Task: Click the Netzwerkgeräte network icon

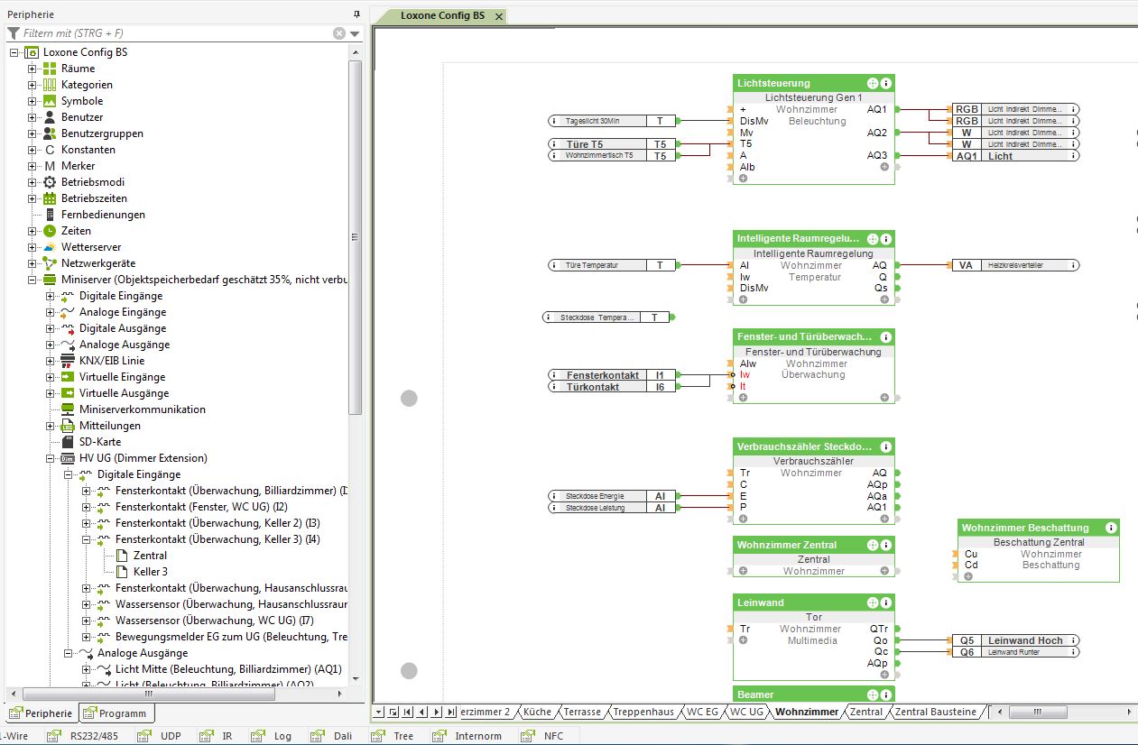Action: [50, 263]
